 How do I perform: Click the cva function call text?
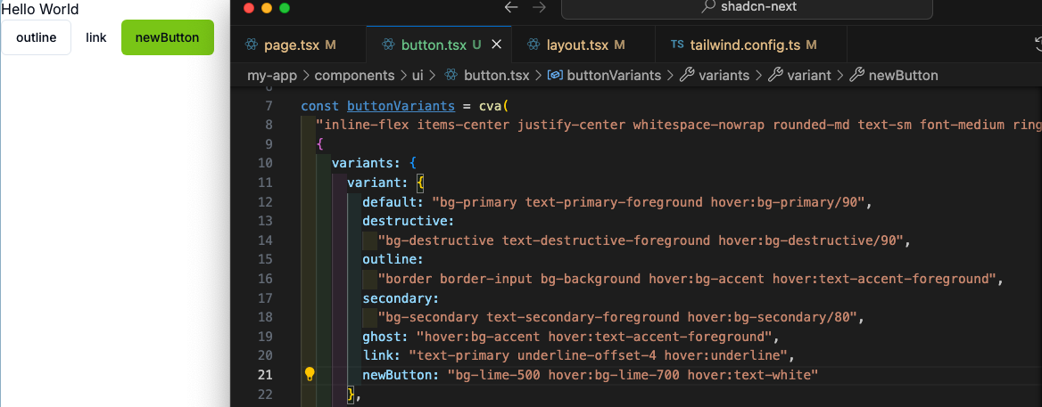490,106
